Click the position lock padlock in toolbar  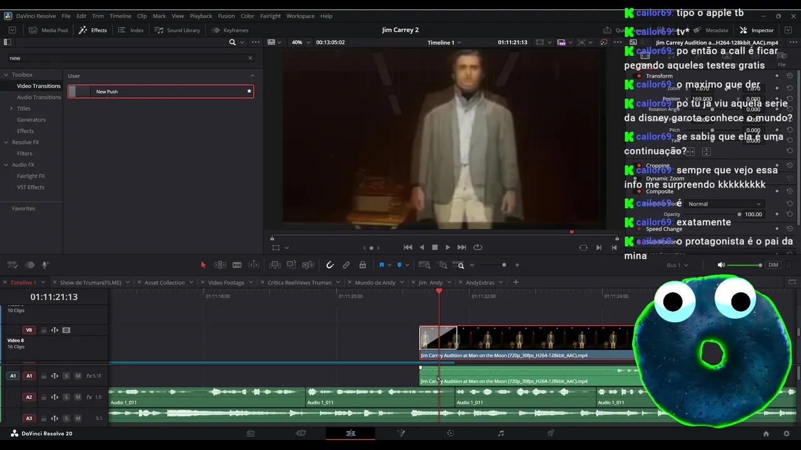362,265
